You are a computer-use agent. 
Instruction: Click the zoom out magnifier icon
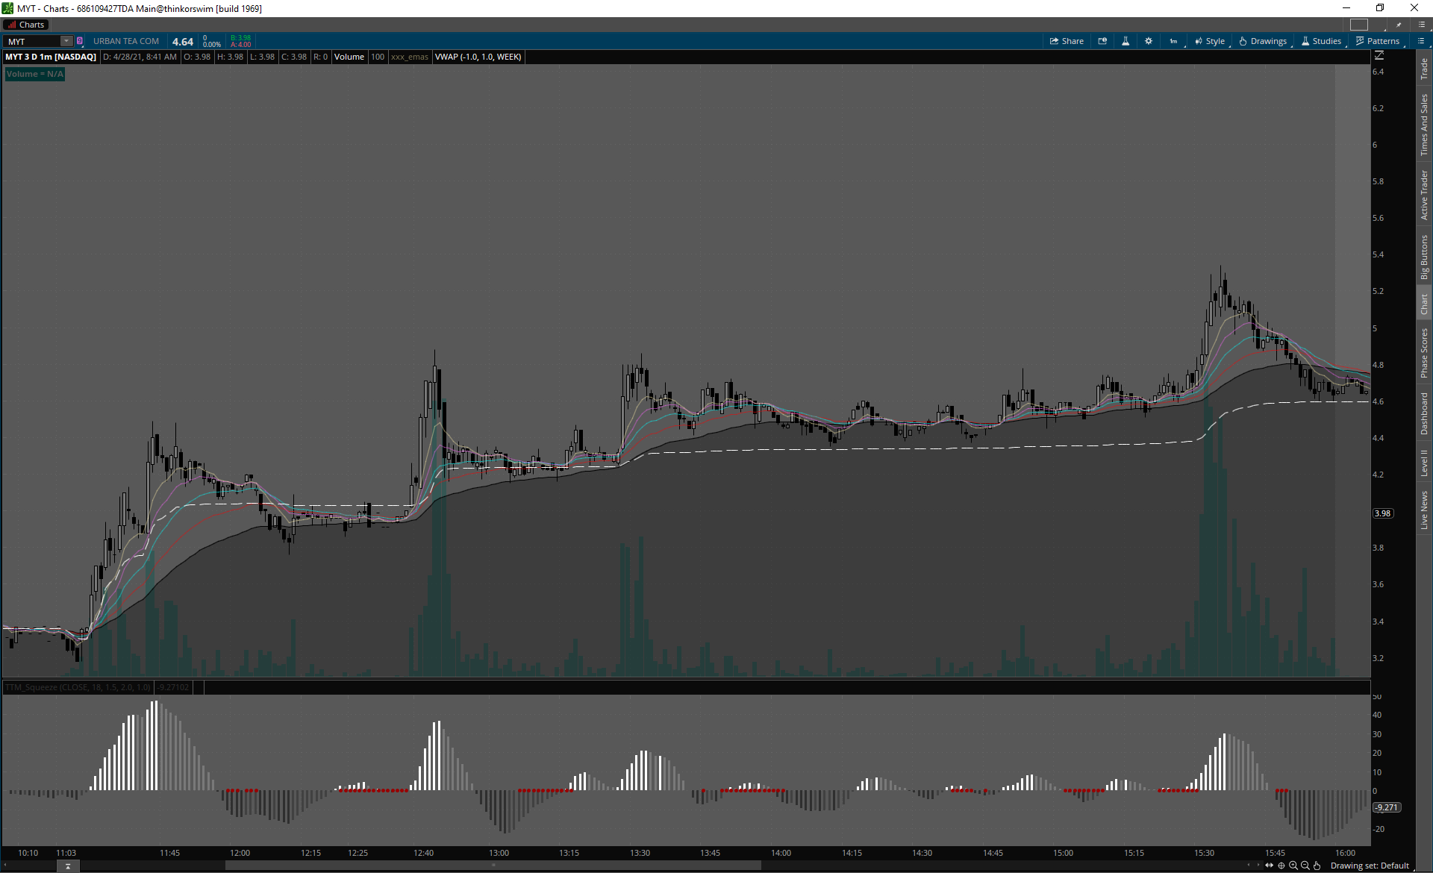(1305, 866)
